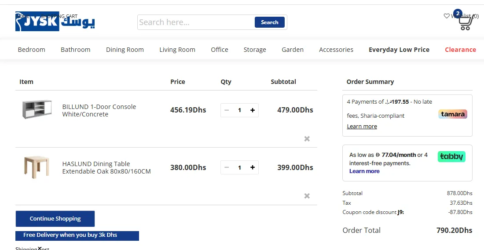The width and height of the screenshot is (484, 250).
Task: Click the tabby logo badge
Action: tap(451, 156)
